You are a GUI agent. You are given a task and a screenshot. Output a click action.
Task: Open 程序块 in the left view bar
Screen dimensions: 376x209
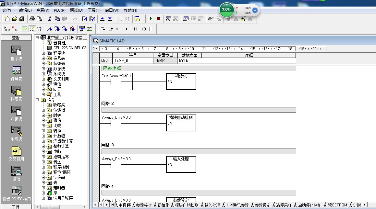16,53
